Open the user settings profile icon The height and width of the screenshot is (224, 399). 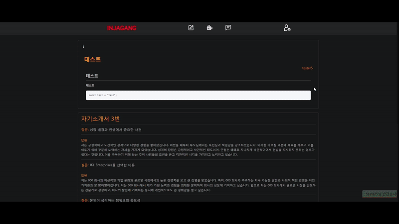287,28
